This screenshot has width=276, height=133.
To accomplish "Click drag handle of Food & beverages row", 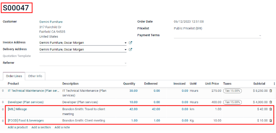I will coord(3,120).
